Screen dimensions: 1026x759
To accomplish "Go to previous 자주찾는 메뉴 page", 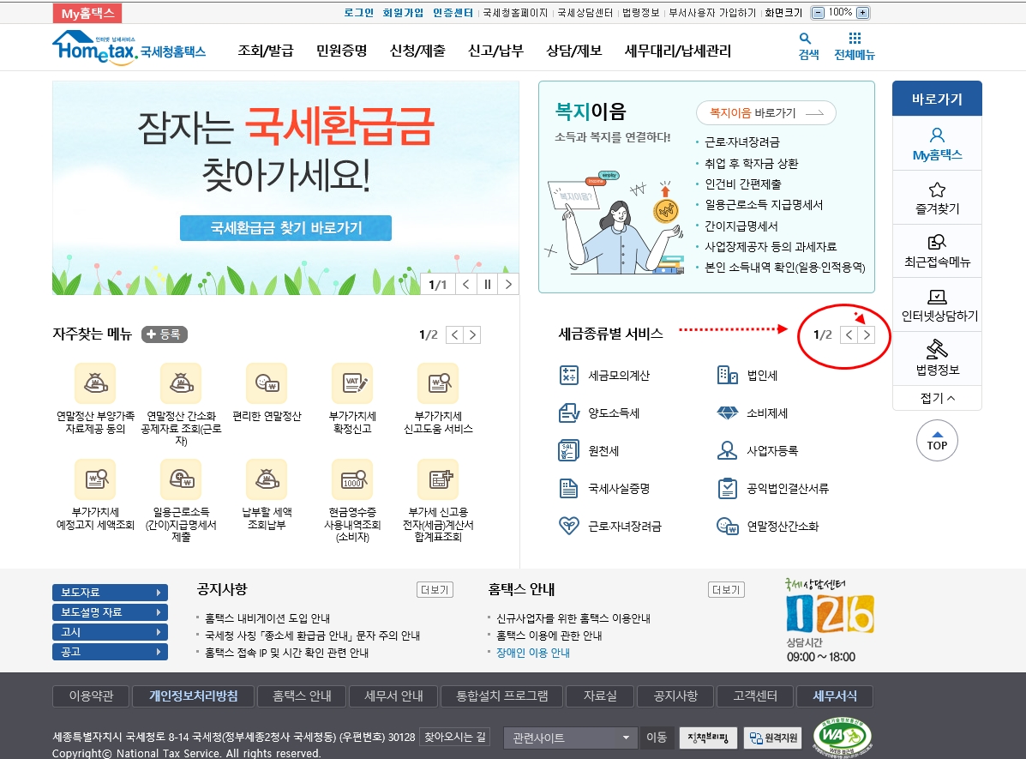I will coord(455,334).
